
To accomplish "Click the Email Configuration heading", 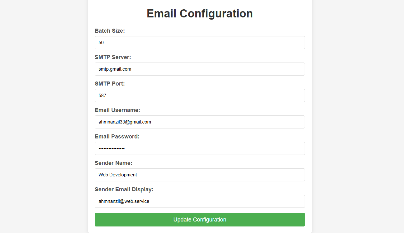I will click(x=200, y=14).
